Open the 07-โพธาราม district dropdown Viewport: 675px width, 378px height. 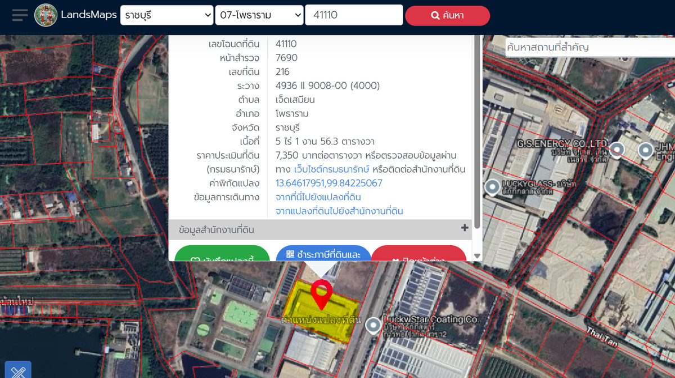259,15
